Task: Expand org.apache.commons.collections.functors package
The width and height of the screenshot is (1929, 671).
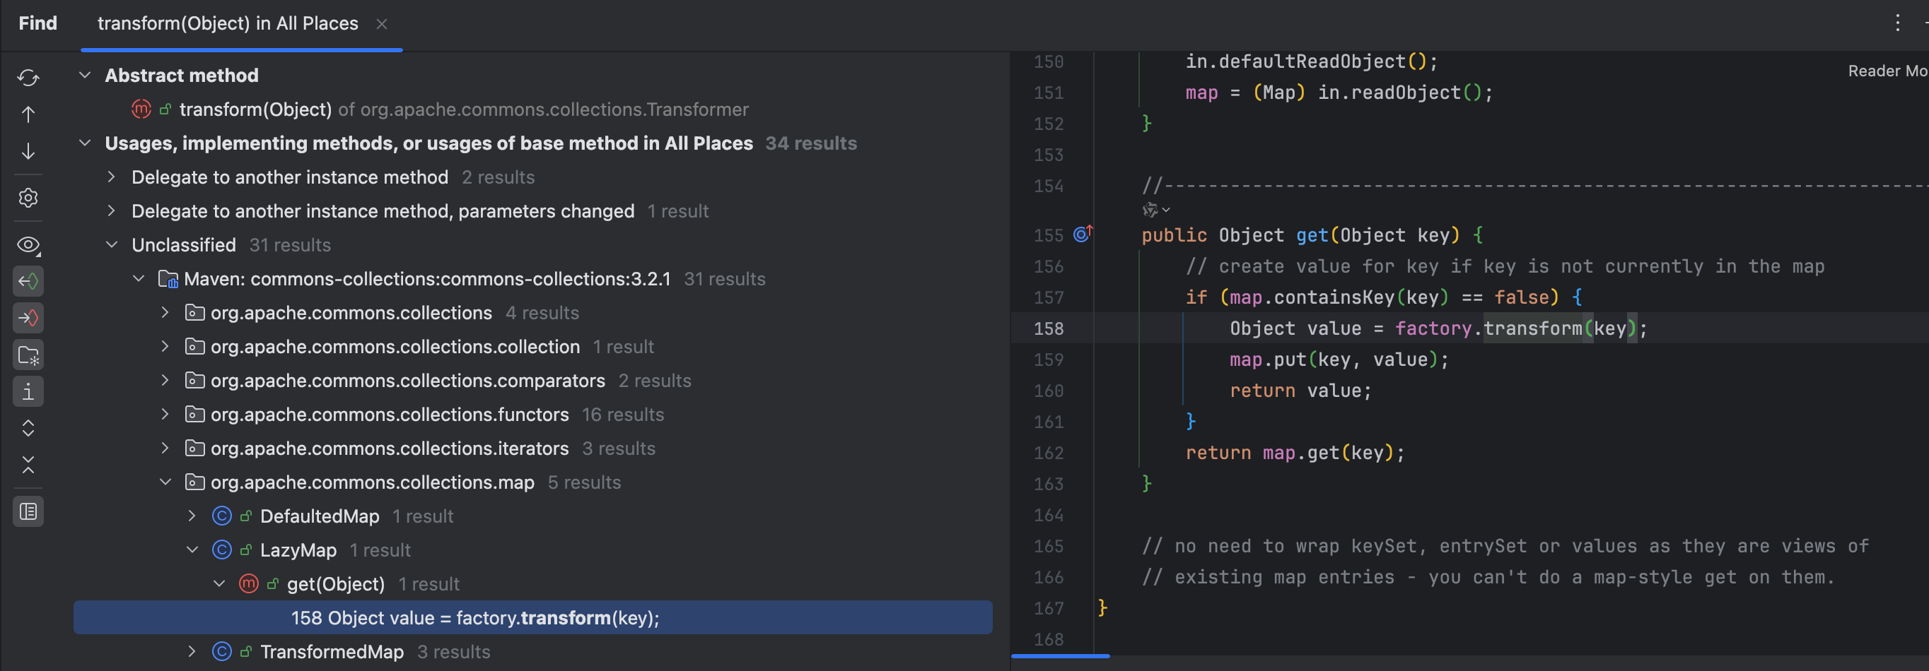Action: coord(165,415)
